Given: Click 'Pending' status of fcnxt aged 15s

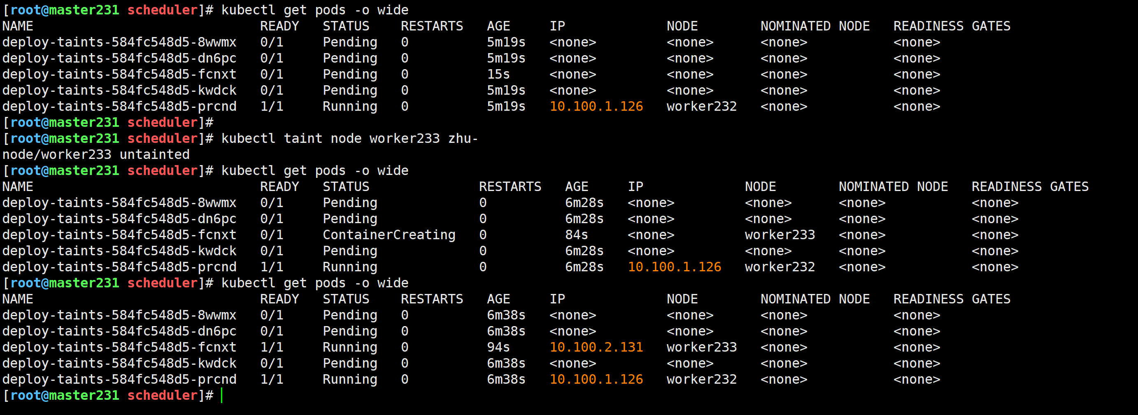Looking at the screenshot, I should [350, 74].
